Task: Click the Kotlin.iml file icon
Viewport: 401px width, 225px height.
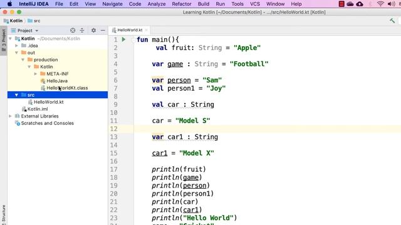Action: 24,109
